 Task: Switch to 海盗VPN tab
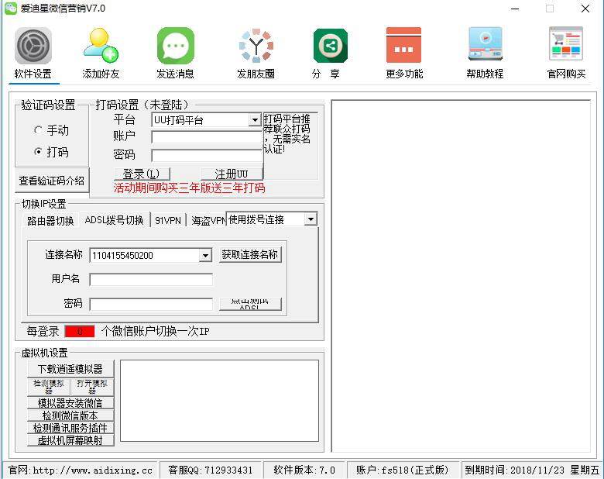(x=208, y=220)
